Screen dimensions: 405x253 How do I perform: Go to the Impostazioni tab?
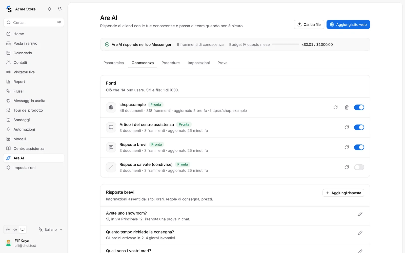tap(199, 63)
